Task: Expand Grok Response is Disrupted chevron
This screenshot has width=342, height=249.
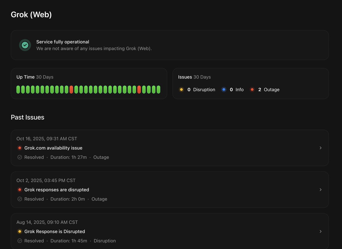Action: (x=321, y=231)
